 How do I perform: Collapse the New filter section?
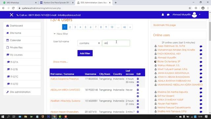(x=61, y=34)
